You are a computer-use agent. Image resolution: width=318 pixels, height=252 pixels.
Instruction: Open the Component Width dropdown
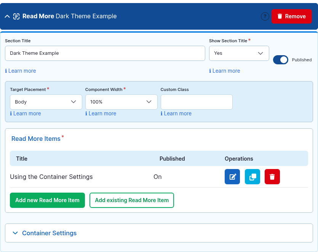point(121,102)
